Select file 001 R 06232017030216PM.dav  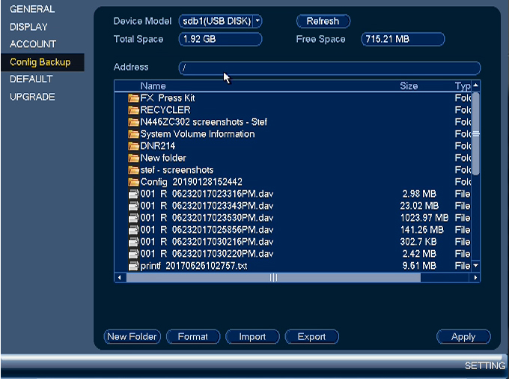(x=207, y=242)
